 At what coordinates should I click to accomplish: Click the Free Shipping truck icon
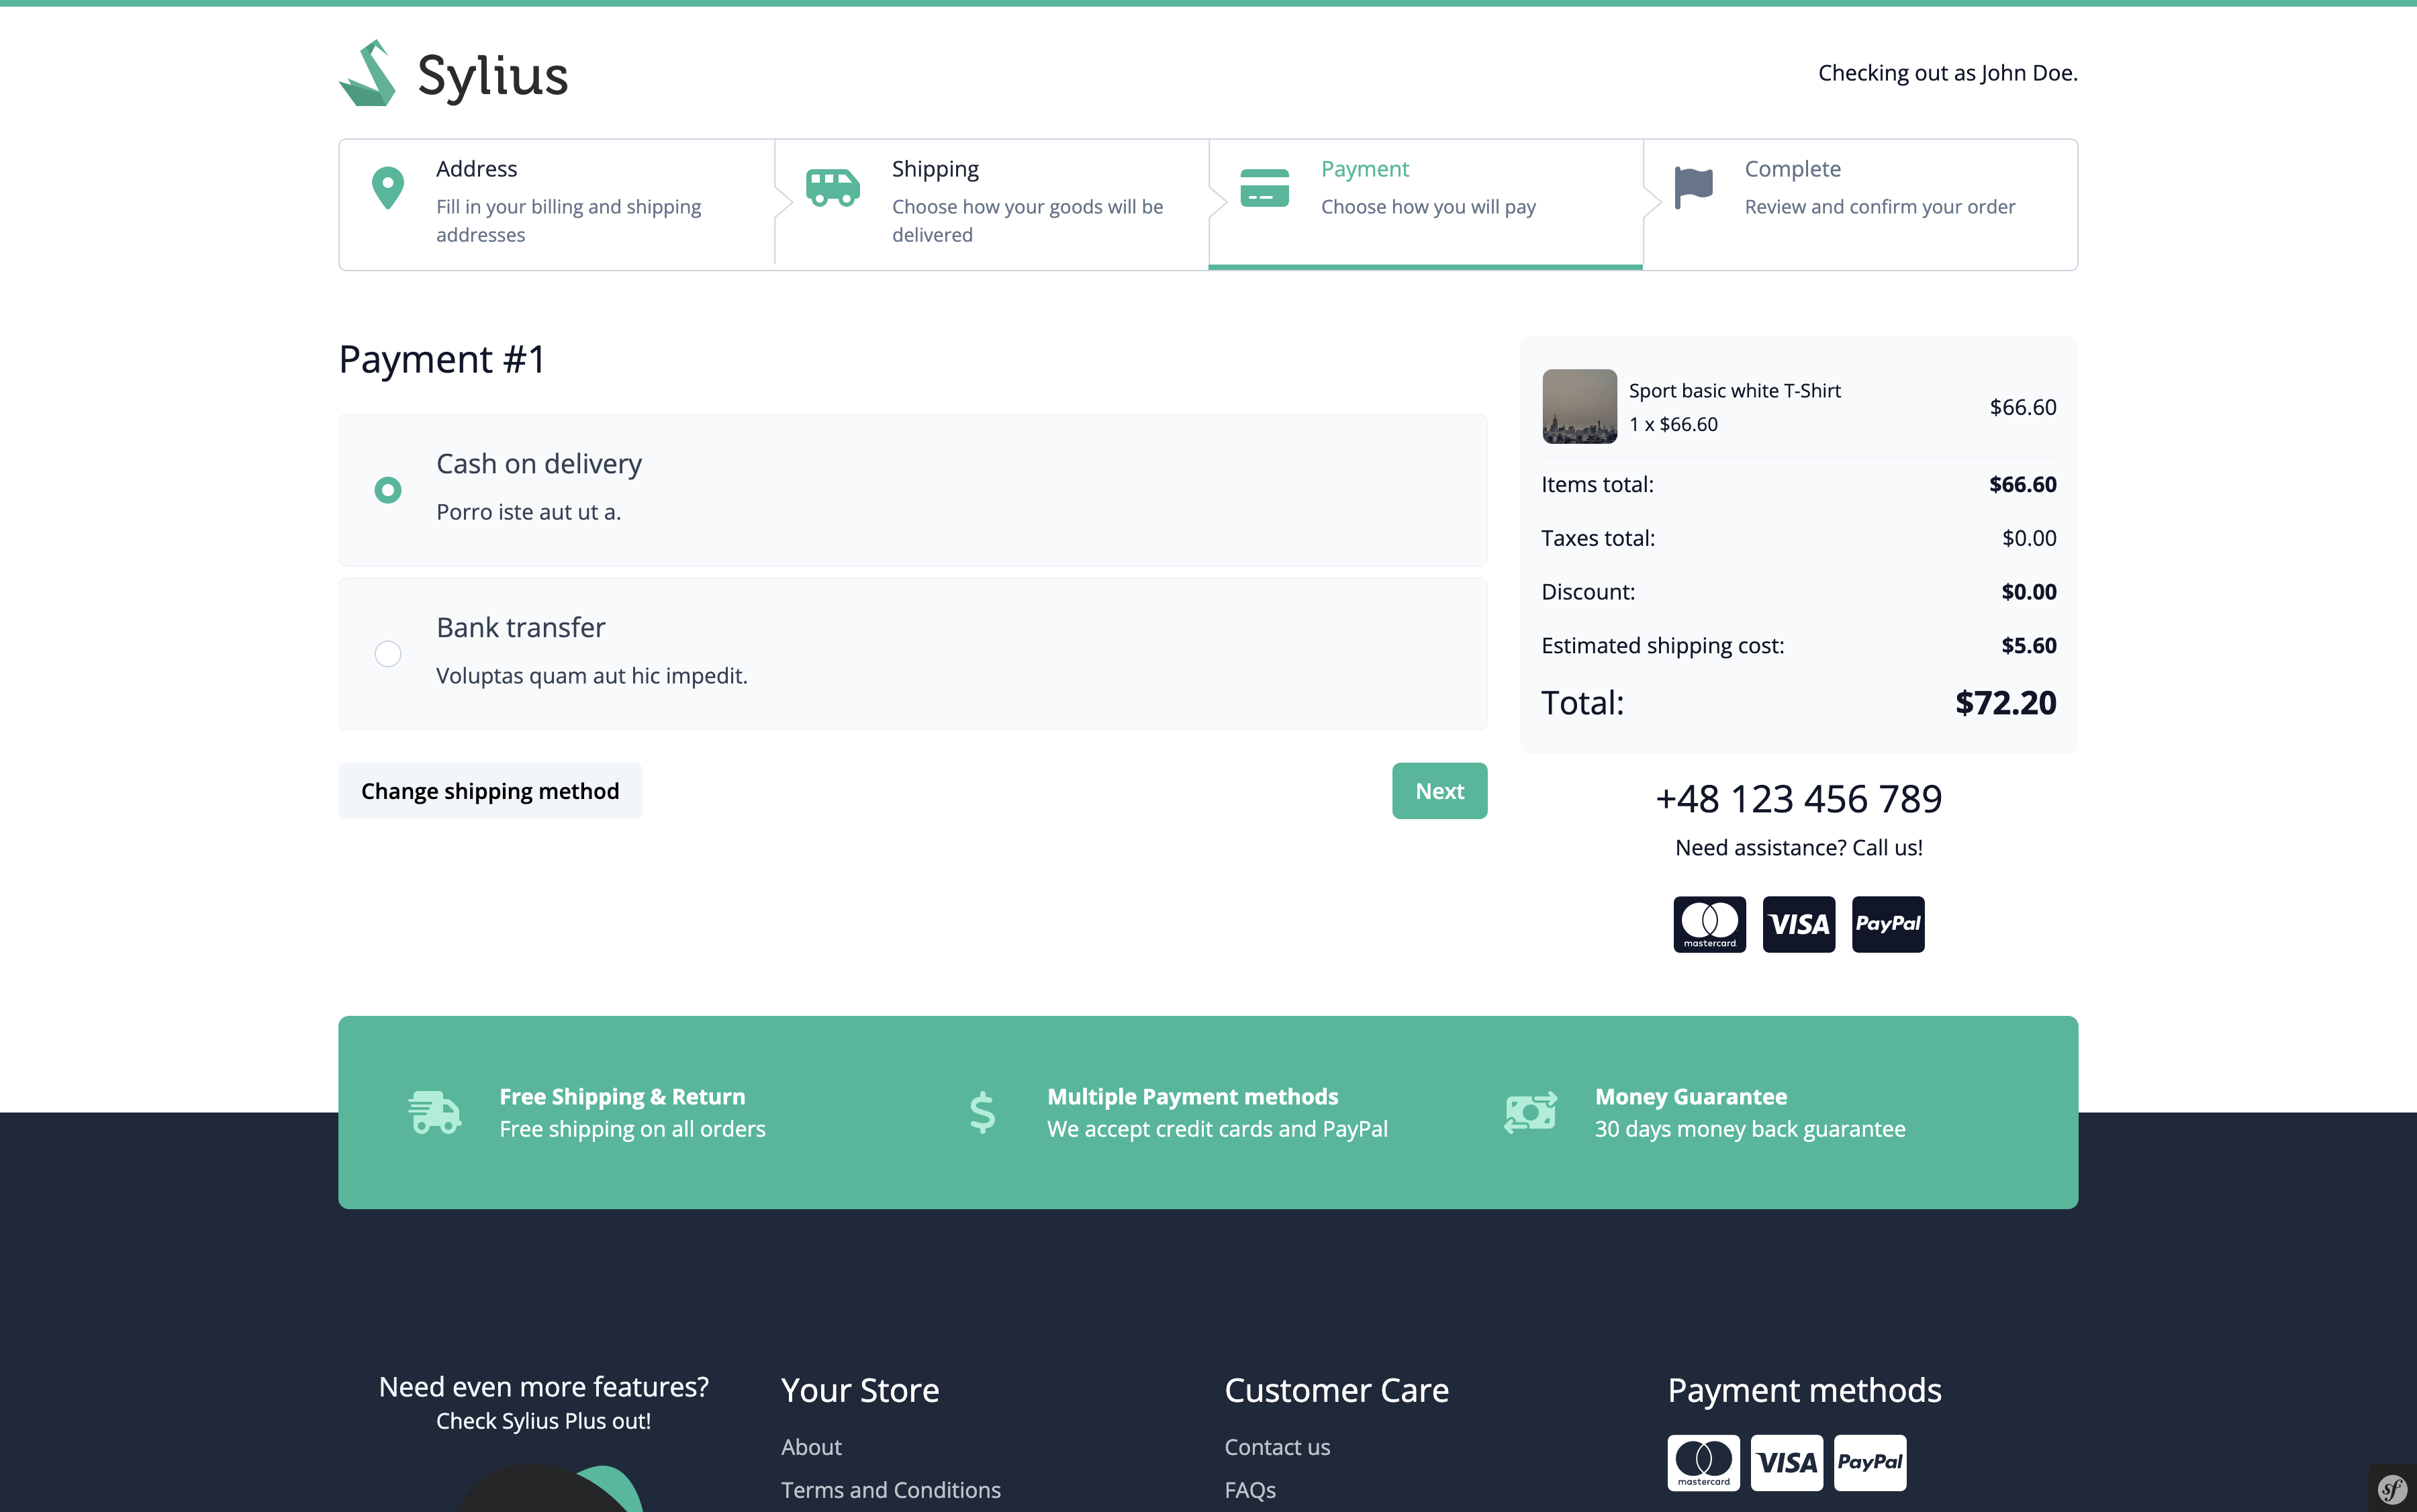click(434, 1112)
